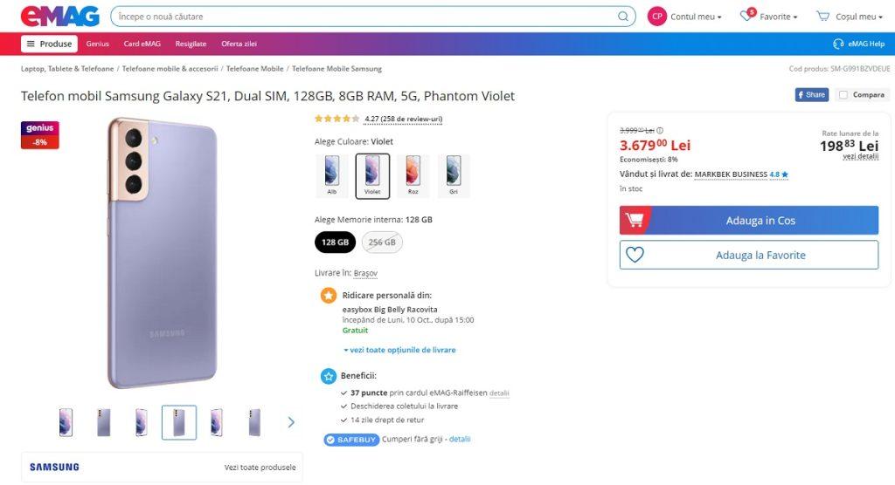Expand vezi toate opțiunile de livrare
Viewport: 895px width, 485px height.
coord(399,350)
